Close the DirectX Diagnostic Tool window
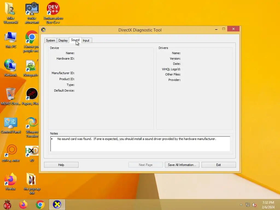 [234, 29]
